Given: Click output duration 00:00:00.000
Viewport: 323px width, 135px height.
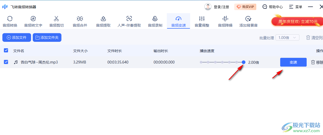Looking at the screenshot, I should 164,62.
